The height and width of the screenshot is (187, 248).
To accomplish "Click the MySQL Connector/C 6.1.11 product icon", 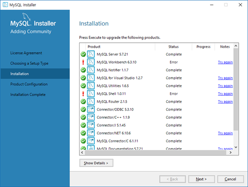I will tap(91, 141).
